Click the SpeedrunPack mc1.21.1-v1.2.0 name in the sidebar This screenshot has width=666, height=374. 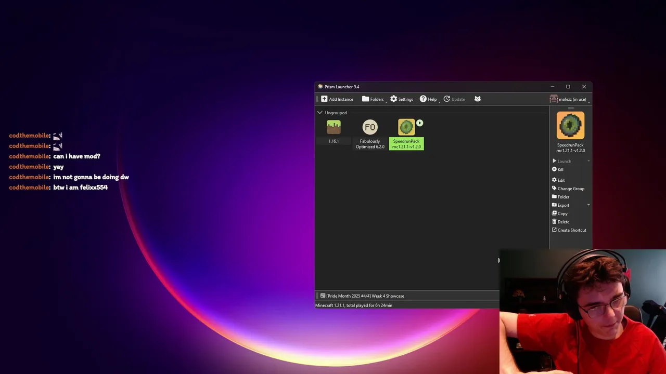(x=570, y=148)
